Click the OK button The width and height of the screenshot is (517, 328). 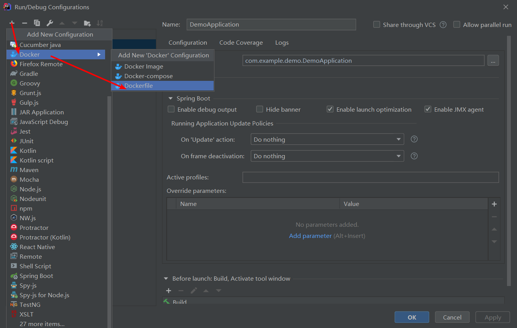click(x=412, y=317)
